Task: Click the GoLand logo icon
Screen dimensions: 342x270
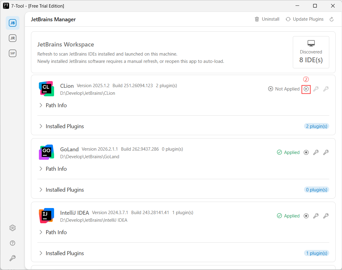Action: click(46, 152)
